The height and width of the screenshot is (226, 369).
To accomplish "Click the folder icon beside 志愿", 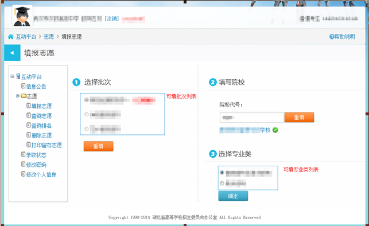I will [24, 95].
